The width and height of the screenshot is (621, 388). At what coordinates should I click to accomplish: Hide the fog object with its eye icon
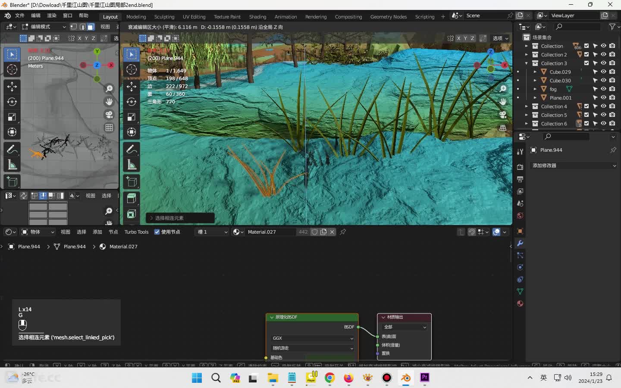click(604, 89)
